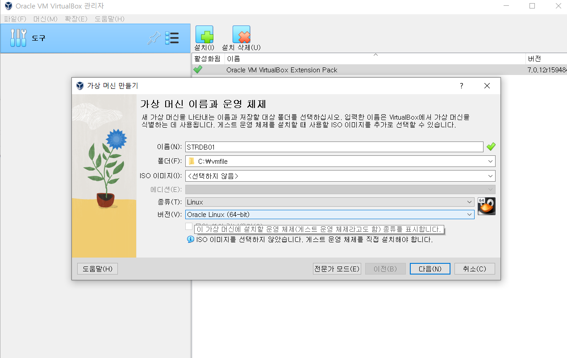Screen dimensions: 567x358
Task: Click the Uninstall extension pack red X icon
Action: click(242, 34)
